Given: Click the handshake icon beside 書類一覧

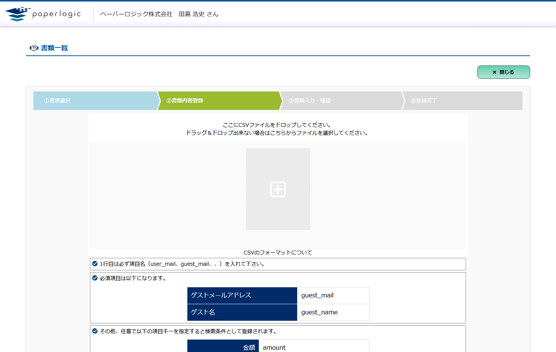Looking at the screenshot, I should pos(34,48).
